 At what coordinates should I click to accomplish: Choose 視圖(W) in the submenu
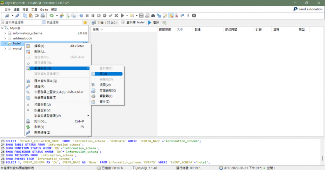[107, 85]
